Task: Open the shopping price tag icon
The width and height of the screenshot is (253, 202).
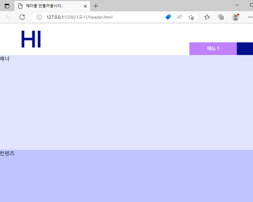Action: click(x=168, y=17)
